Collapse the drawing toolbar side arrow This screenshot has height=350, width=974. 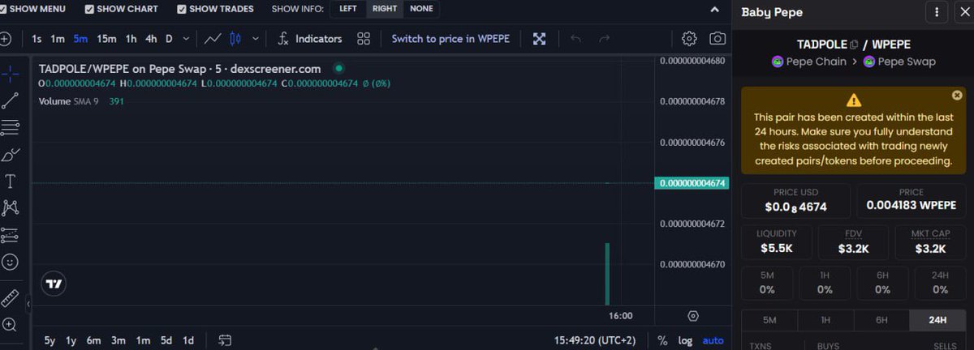click(x=28, y=304)
